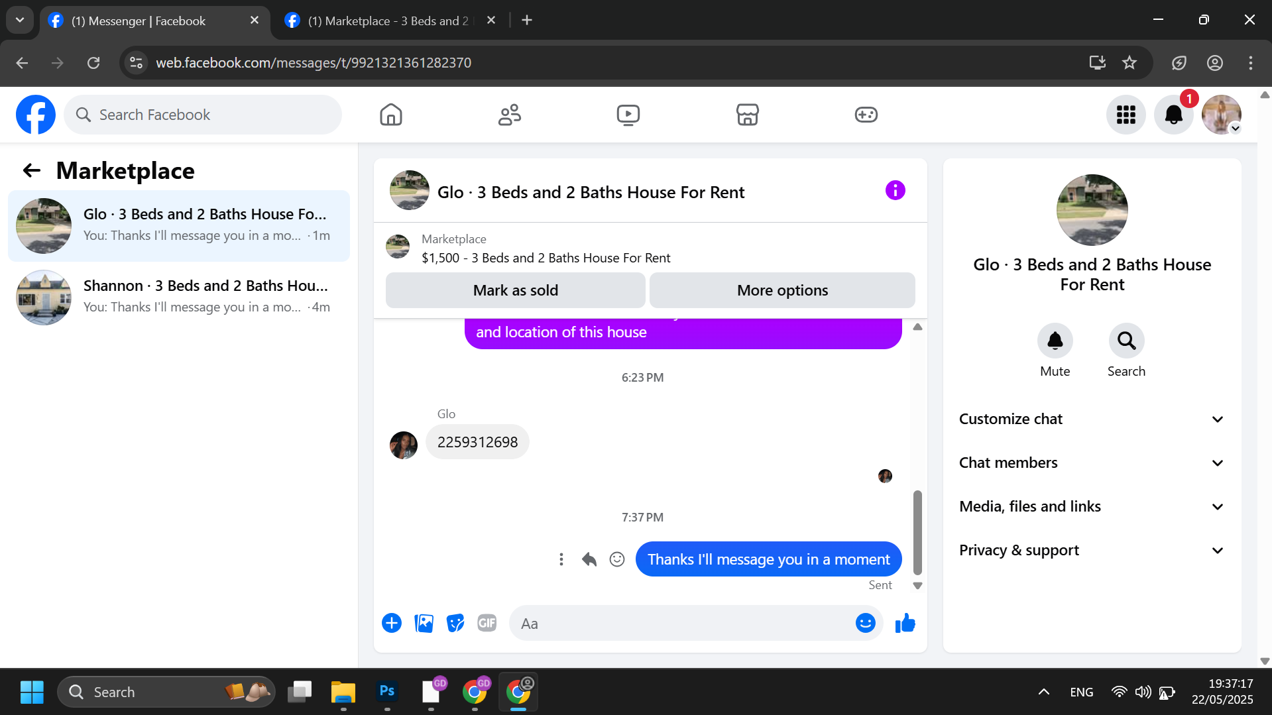Reload the page
The width and height of the screenshot is (1272, 715).
click(93, 63)
